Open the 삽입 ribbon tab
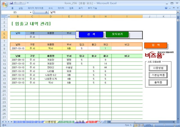Screen dimensions: 180x127 click(21, 8)
